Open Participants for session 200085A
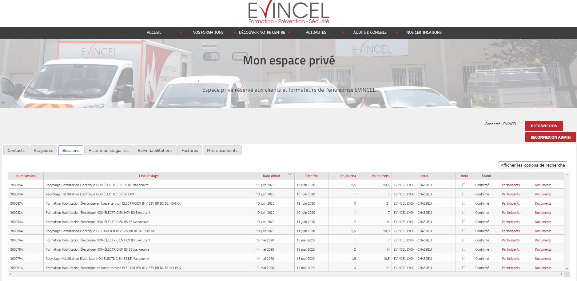Image resolution: width=577 pixels, height=281 pixels. point(511,185)
